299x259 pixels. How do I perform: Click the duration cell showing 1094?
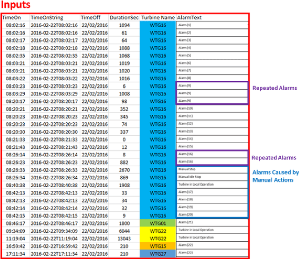tap(124, 25)
